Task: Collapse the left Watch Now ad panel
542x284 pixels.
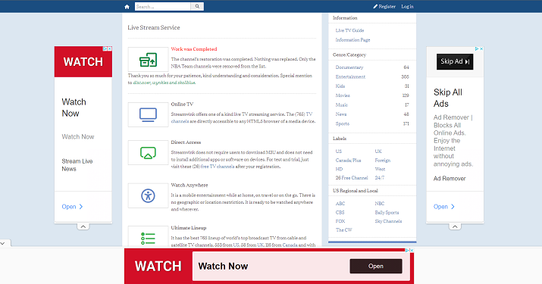Action: [x=83, y=226]
